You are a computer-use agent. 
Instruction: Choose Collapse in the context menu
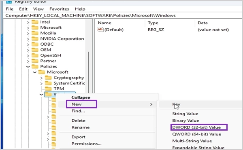[81, 97]
